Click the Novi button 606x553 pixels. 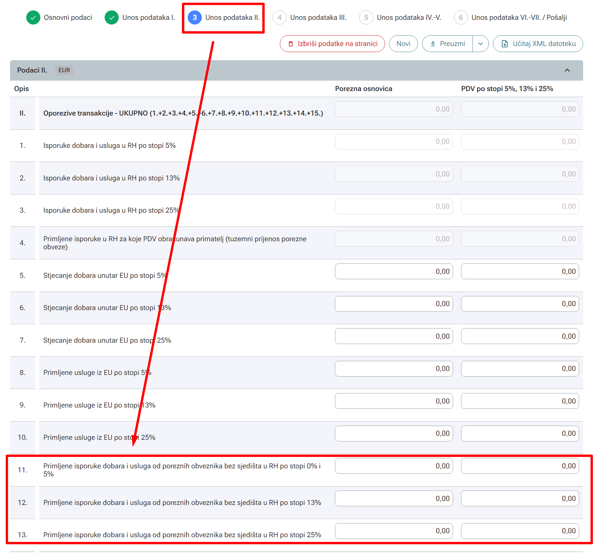[403, 44]
